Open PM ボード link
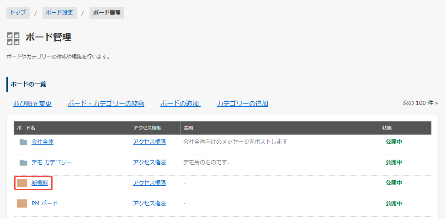This screenshot has height=219, width=446. pyautogui.click(x=44, y=203)
